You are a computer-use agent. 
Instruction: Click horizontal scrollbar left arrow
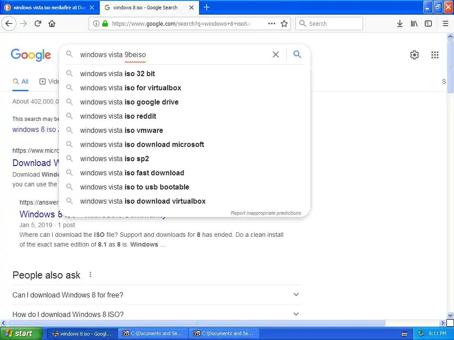pos(4,323)
